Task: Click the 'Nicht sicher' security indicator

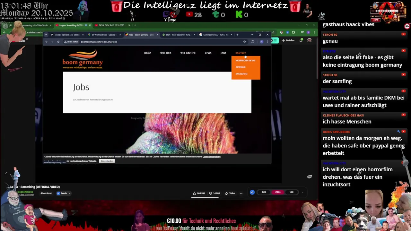Action: tap(71, 42)
